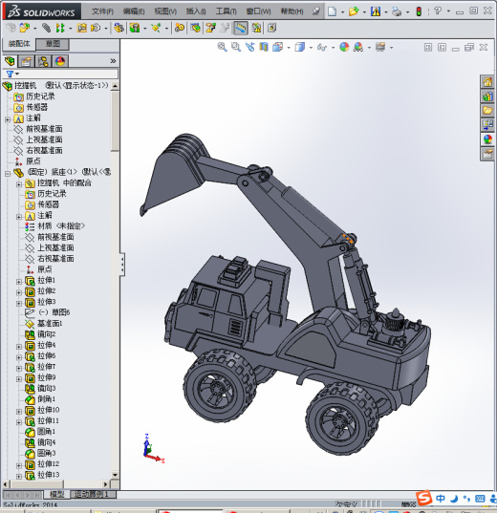The width and height of the screenshot is (497, 513).
Task: Click the Edit Appearance icon in view toolbar
Action: pyautogui.click(x=344, y=47)
